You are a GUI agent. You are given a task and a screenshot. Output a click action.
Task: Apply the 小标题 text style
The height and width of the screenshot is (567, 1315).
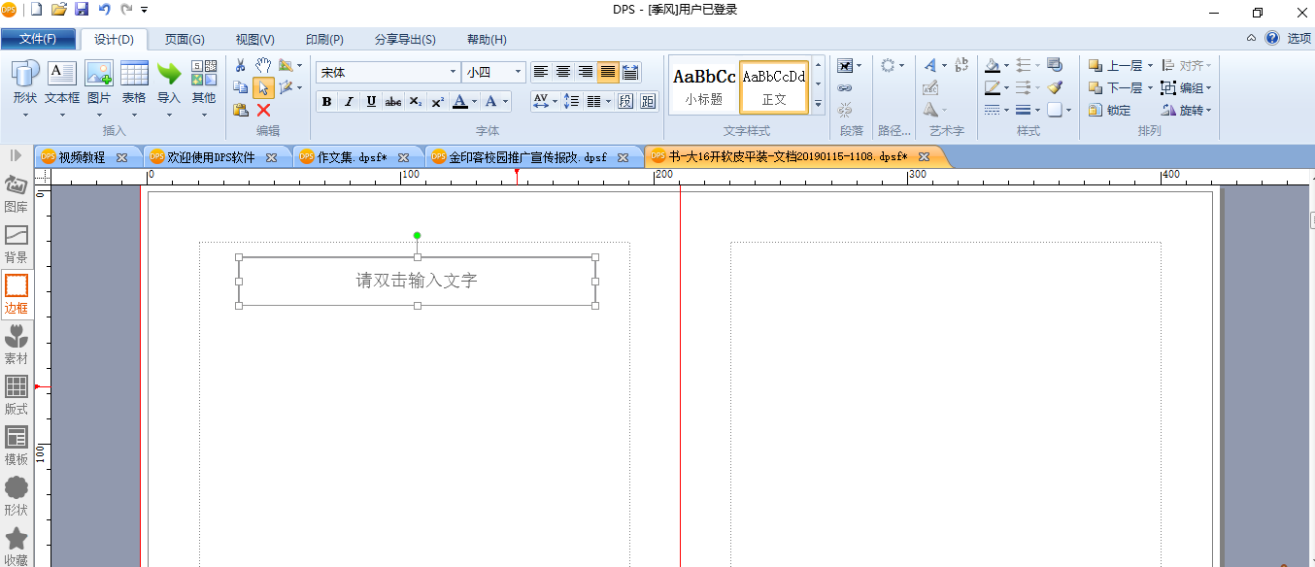click(704, 86)
